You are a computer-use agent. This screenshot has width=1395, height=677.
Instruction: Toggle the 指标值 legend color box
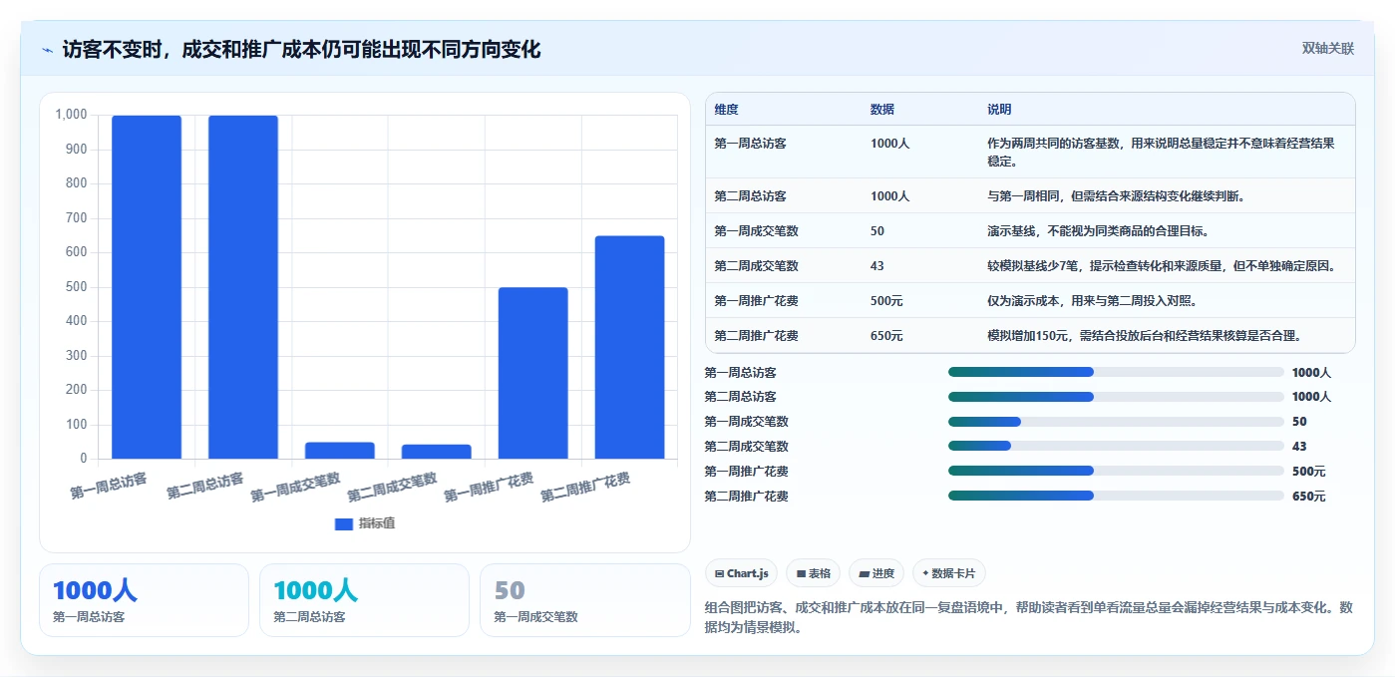pyautogui.click(x=344, y=523)
